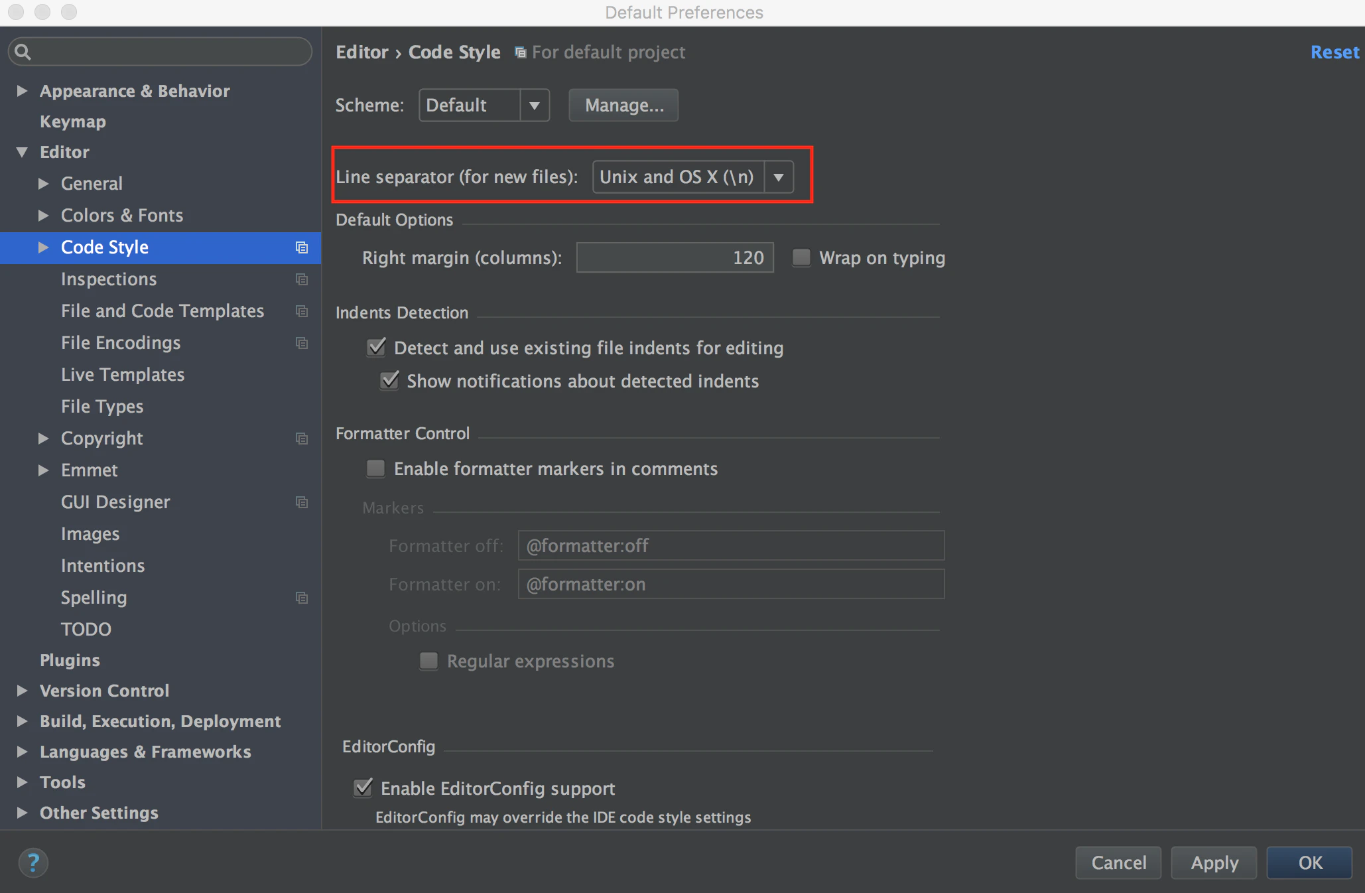This screenshot has height=893, width=1365.
Task: Click the Formatter off text field
Action: [731, 545]
